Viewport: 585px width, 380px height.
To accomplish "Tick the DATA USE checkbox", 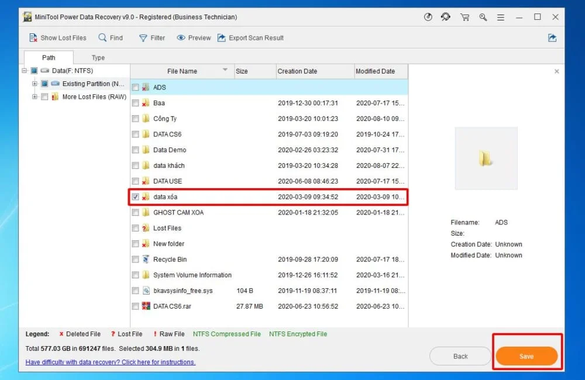I will [136, 181].
